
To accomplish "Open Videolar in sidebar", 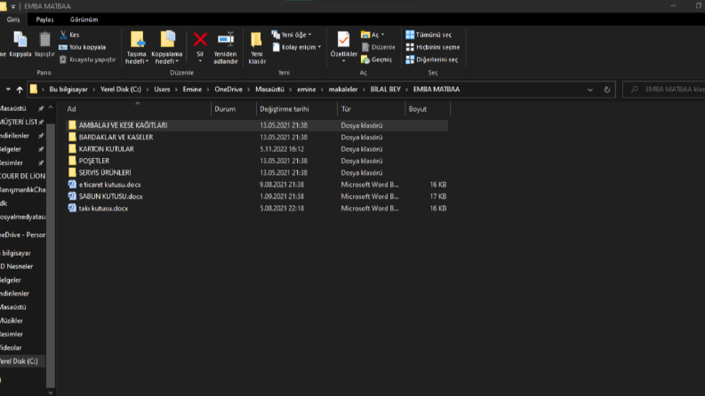I will (x=11, y=347).
